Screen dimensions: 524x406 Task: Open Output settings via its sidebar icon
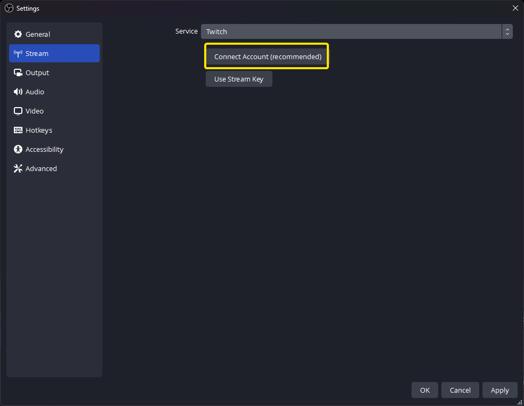(x=18, y=72)
